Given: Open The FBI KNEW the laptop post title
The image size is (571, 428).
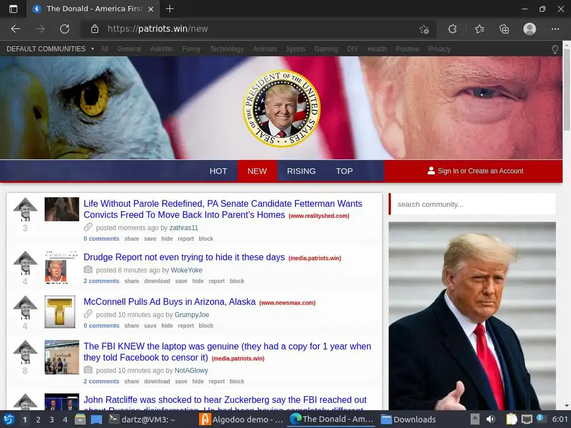Looking at the screenshot, I should pos(228,352).
